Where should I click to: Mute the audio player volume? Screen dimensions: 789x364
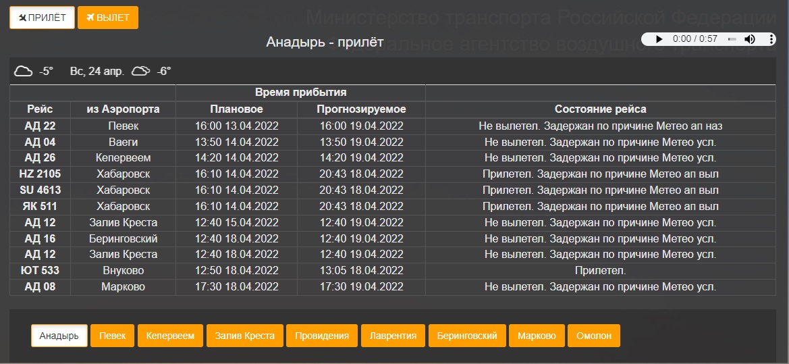[x=750, y=39]
